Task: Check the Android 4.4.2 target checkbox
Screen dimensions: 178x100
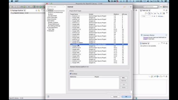Action: pos(71,61)
